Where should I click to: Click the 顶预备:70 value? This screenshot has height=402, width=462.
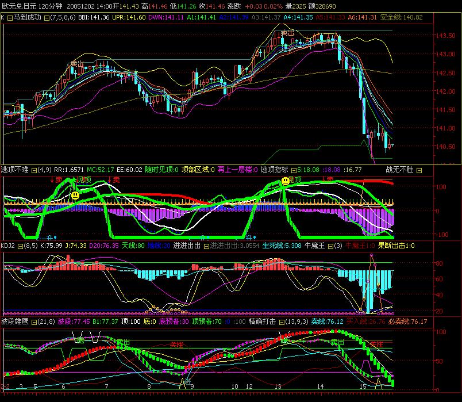(x=206, y=321)
